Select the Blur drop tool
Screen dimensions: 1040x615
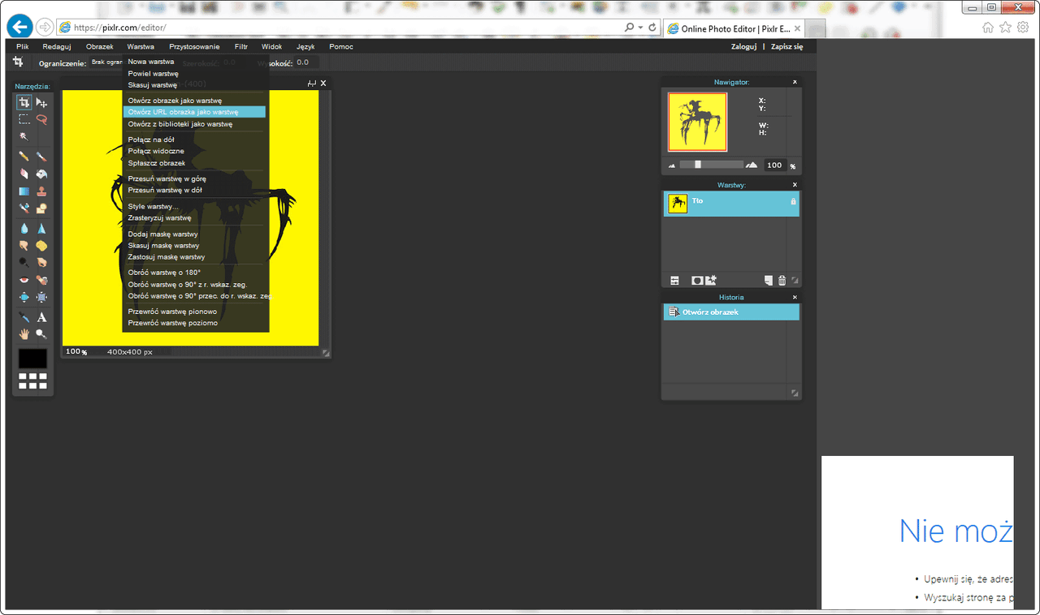click(24, 229)
